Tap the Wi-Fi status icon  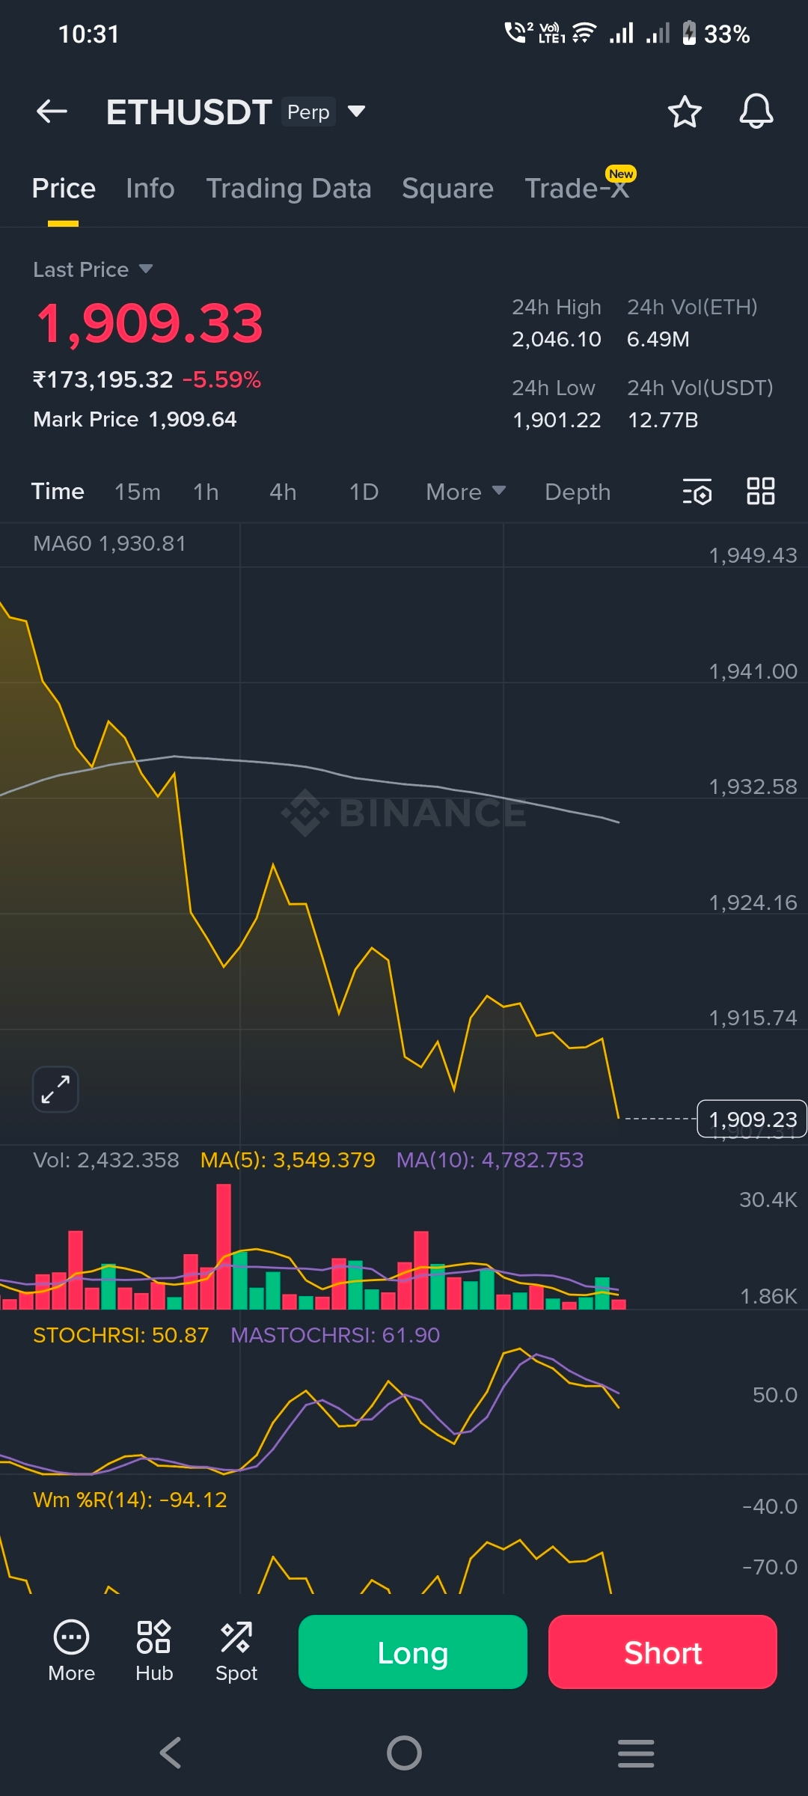tap(584, 34)
